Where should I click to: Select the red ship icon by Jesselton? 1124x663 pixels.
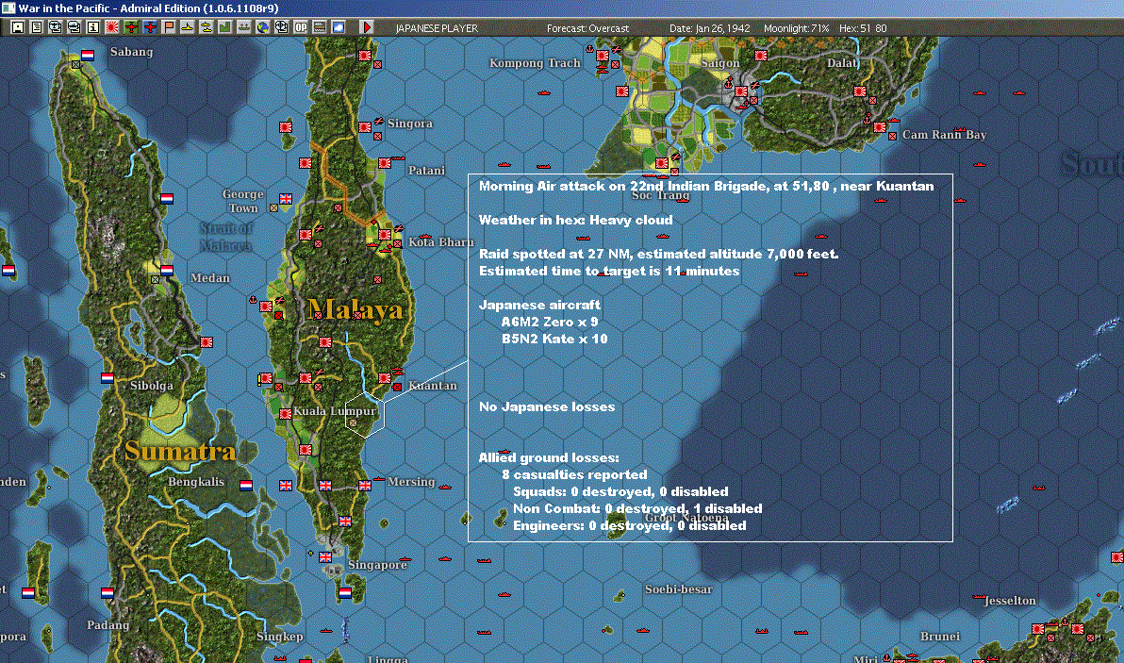tap(979, 596)
